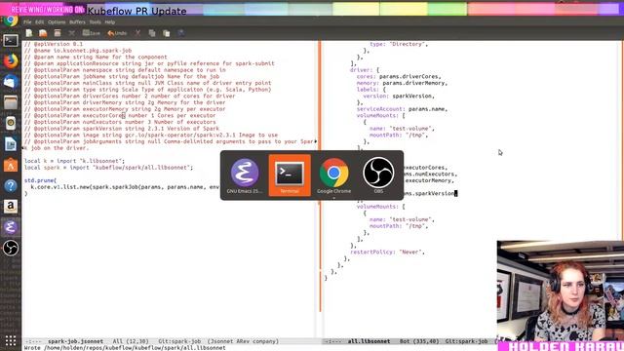Screen dimensions: 624x351
Task: Select OBS in the app switcher
Action: 378,175
